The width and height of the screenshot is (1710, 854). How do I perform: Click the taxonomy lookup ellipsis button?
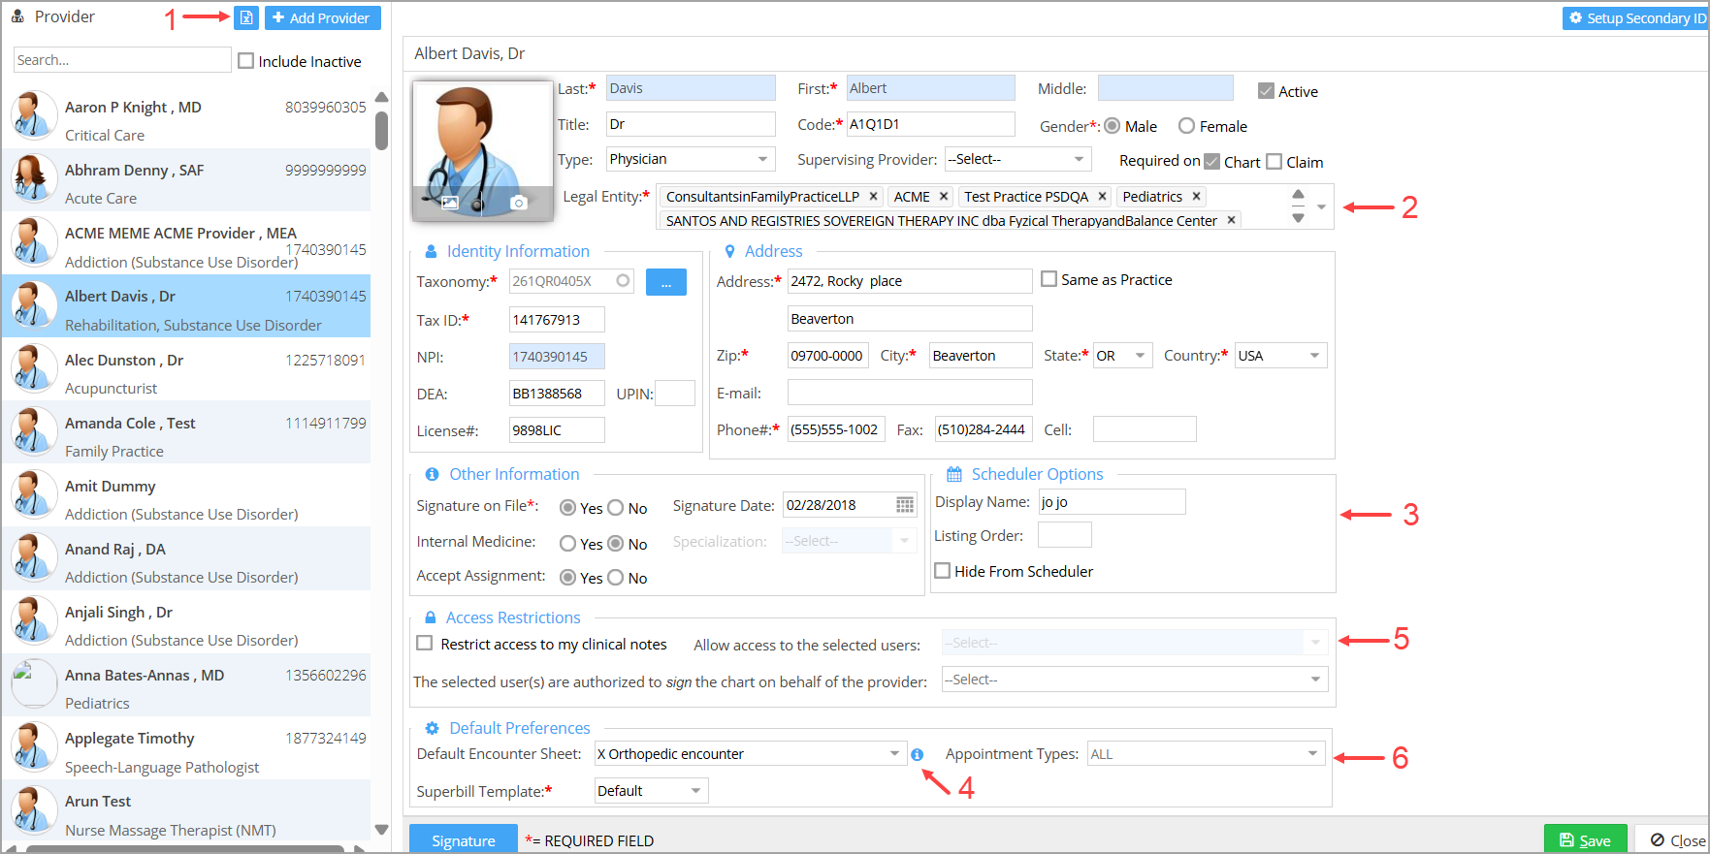click(666, 282)
